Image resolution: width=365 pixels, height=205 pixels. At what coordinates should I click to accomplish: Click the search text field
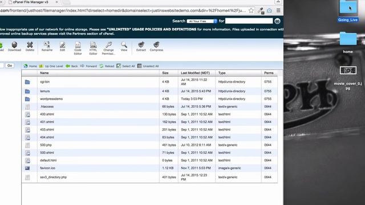(249, 21)
